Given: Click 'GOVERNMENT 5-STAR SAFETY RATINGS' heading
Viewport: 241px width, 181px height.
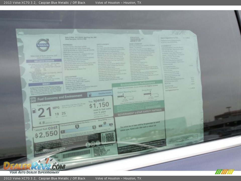Looking at the screenshot, I should point(140,113).
